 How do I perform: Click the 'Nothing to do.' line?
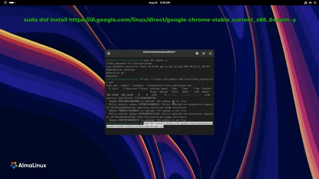(115, 73)
